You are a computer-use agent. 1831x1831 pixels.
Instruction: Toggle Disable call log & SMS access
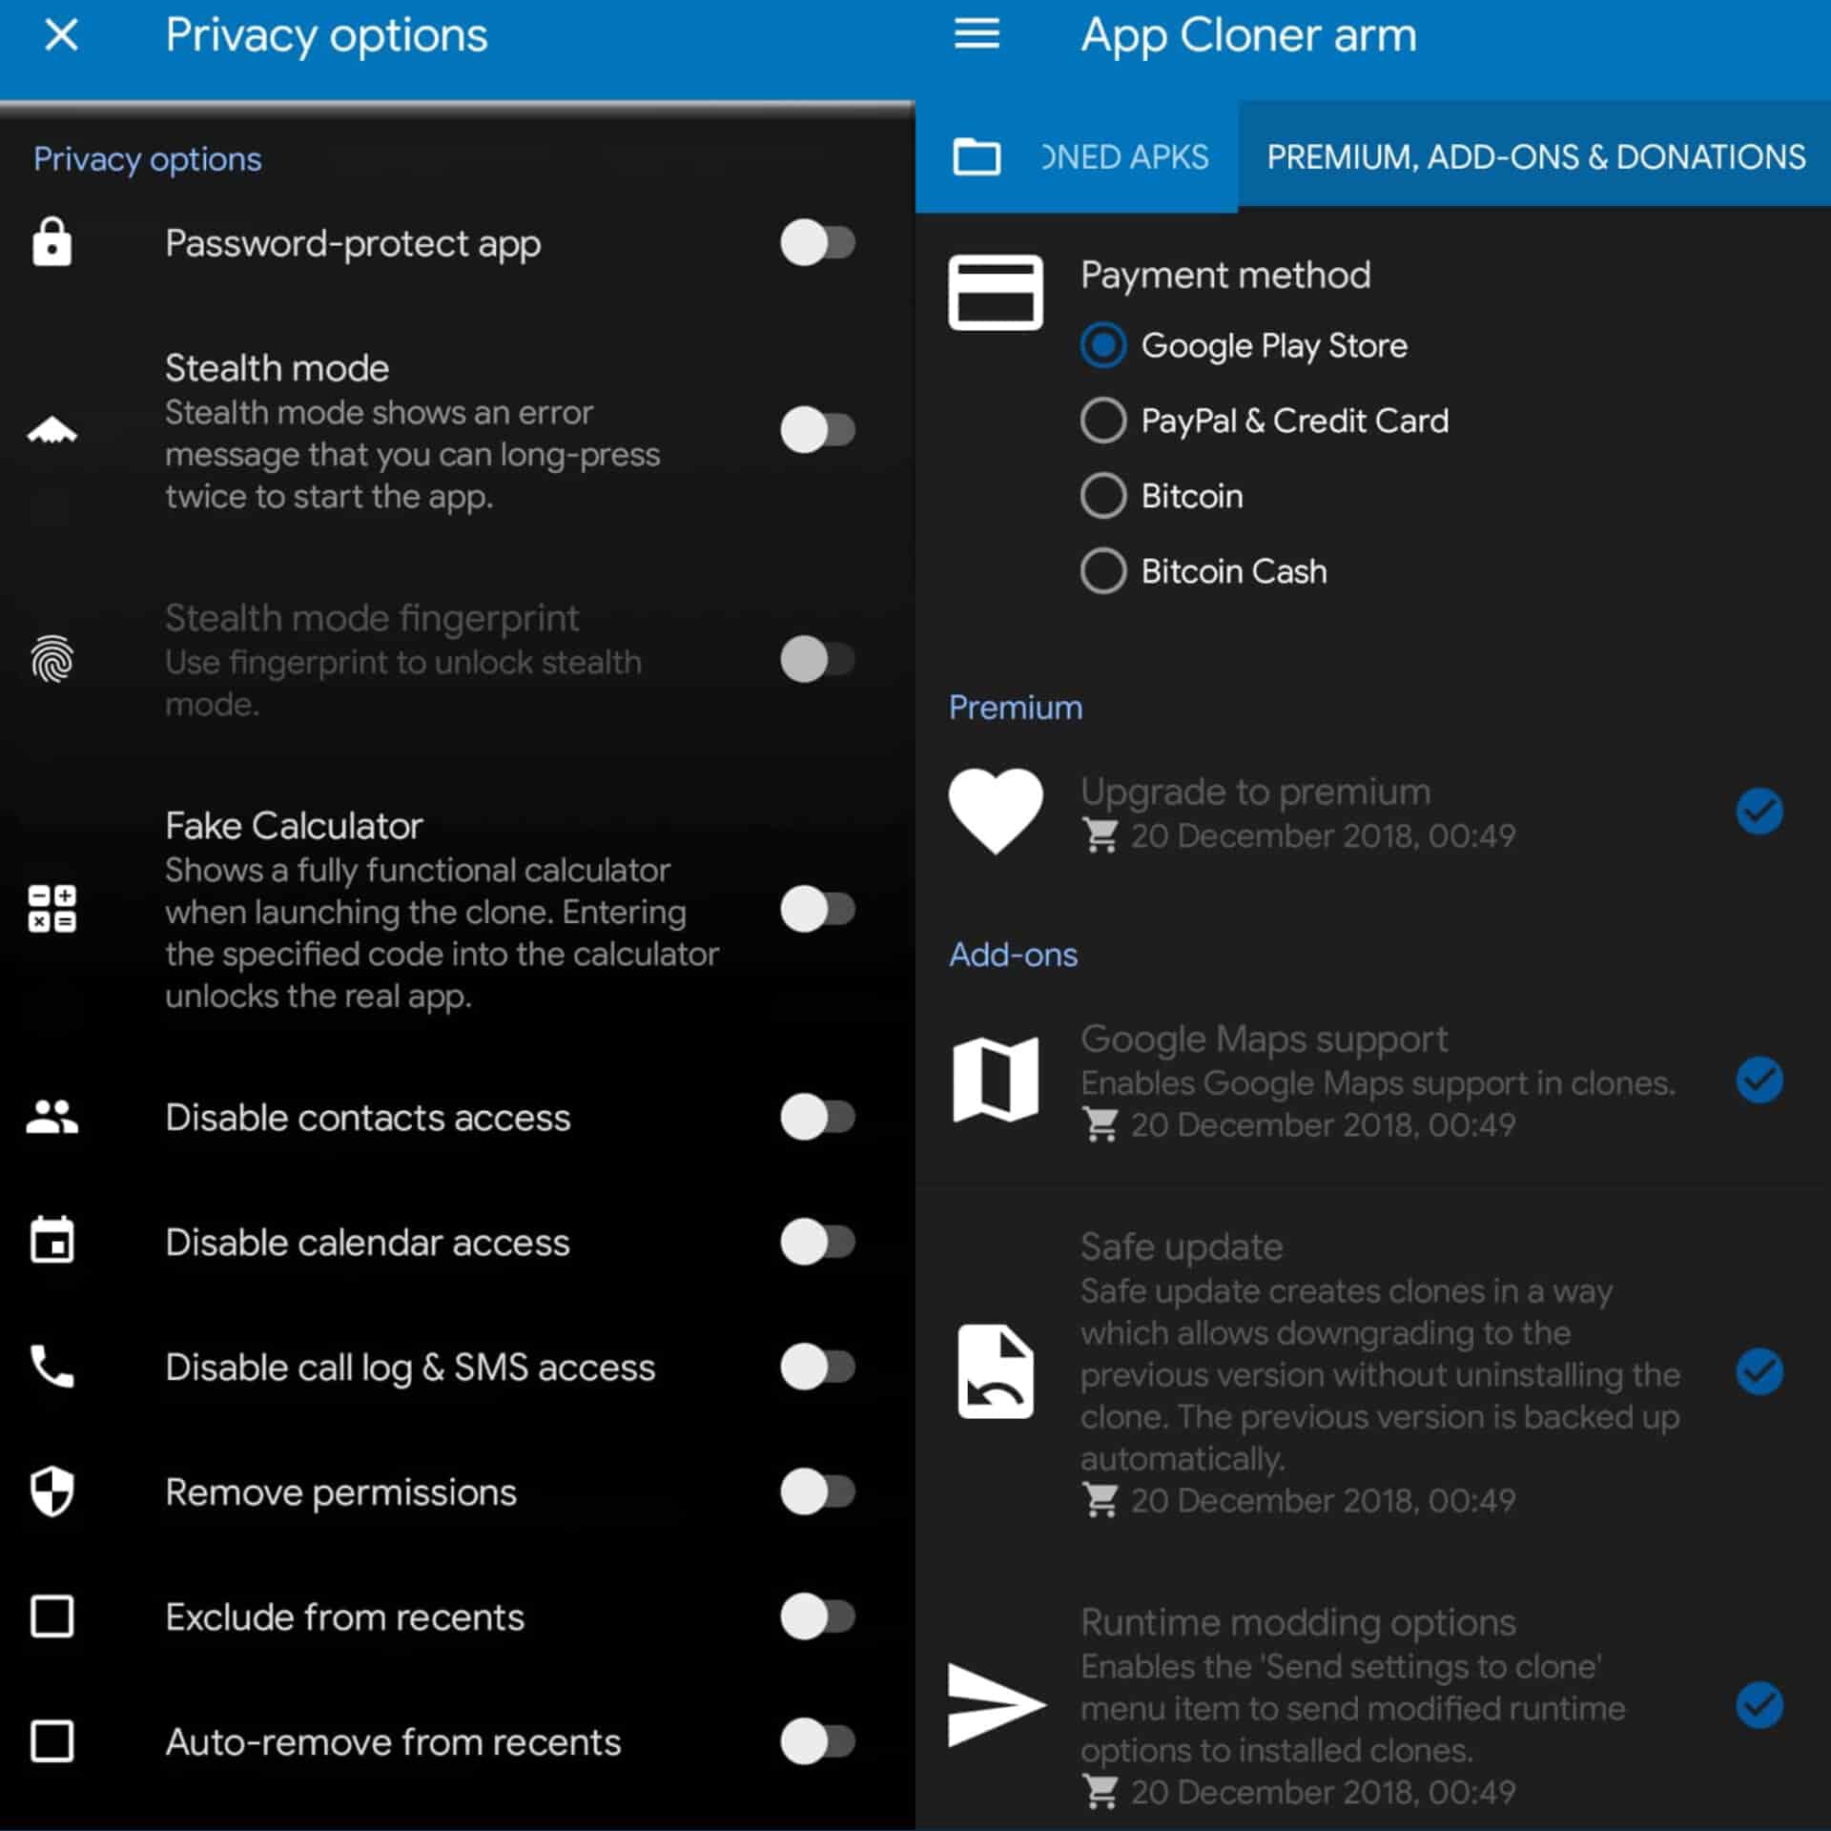pyautogui.click(x=817, y=1367)
